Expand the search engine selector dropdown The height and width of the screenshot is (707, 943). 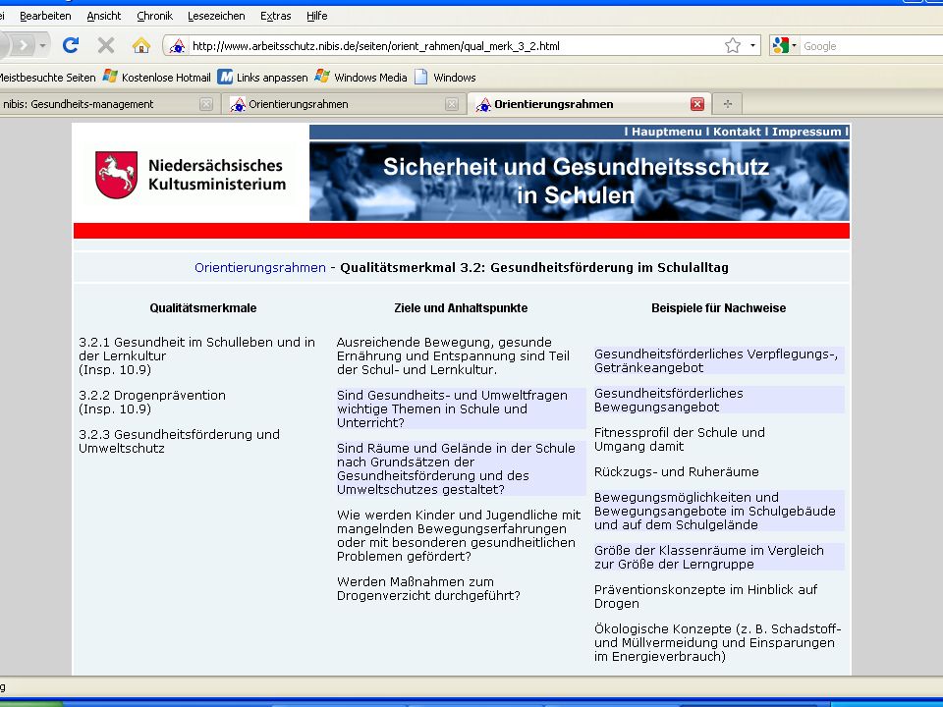[x=794, y=46]
